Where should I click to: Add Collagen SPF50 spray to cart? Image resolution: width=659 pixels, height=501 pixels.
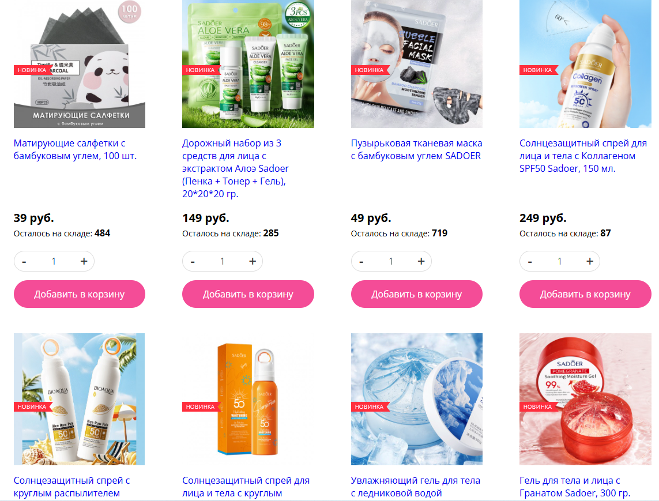(x=585, y=294)
